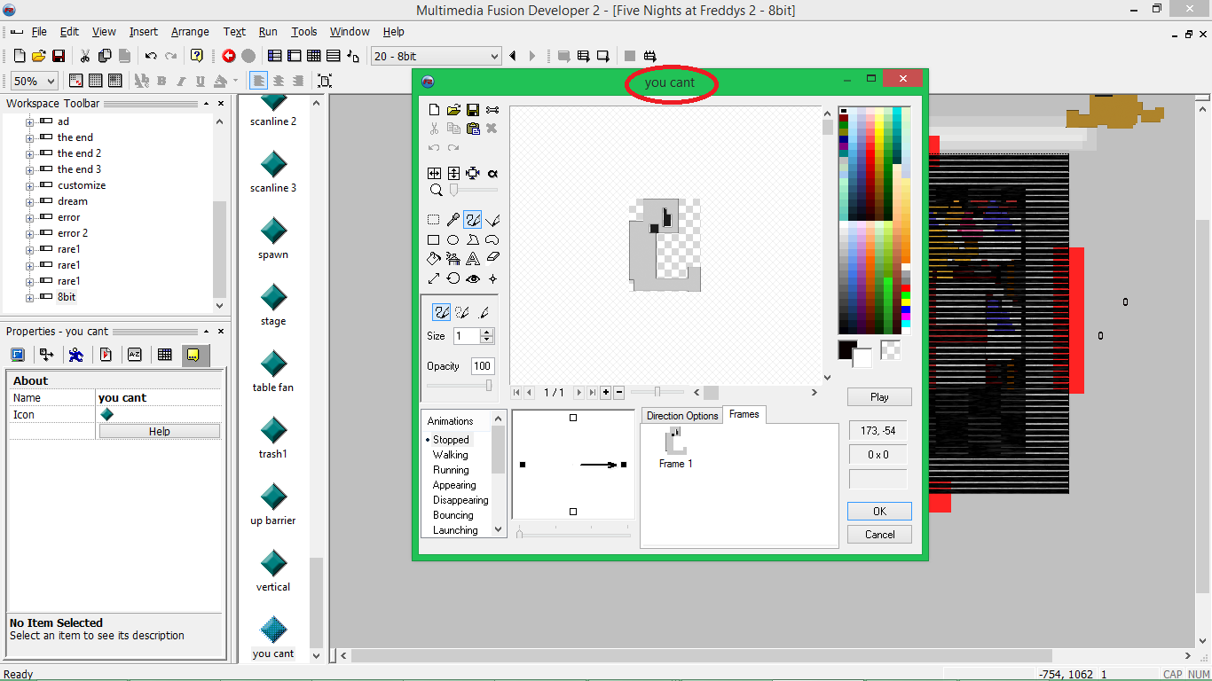Switch to the Frames tab
The width and height of the screenshot is (1212, 681).
click(x=744, y=414)
